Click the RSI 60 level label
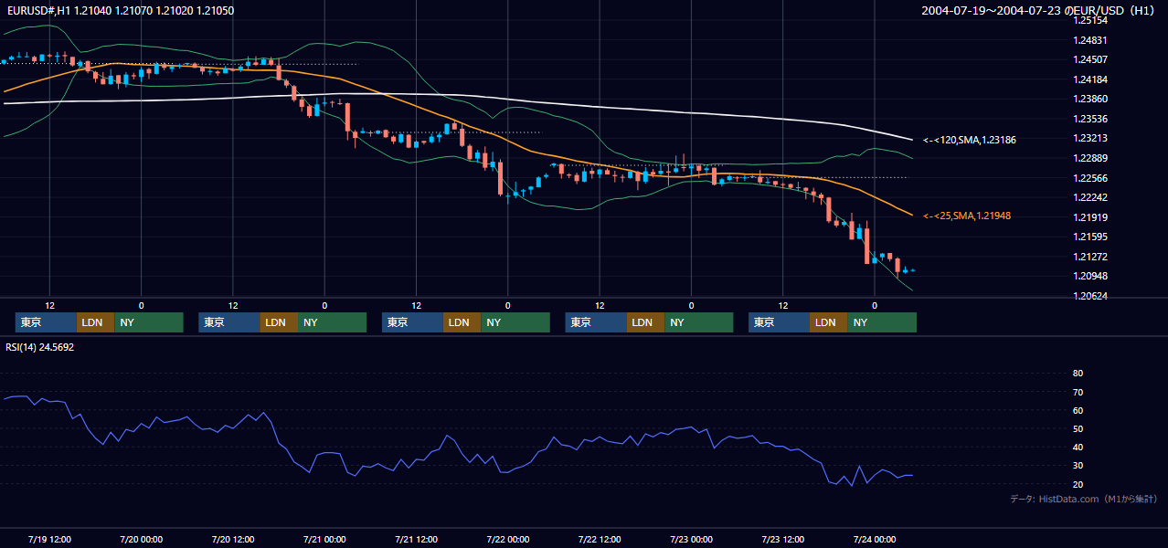The image size is (1168, 548). tap(1078, 410)
